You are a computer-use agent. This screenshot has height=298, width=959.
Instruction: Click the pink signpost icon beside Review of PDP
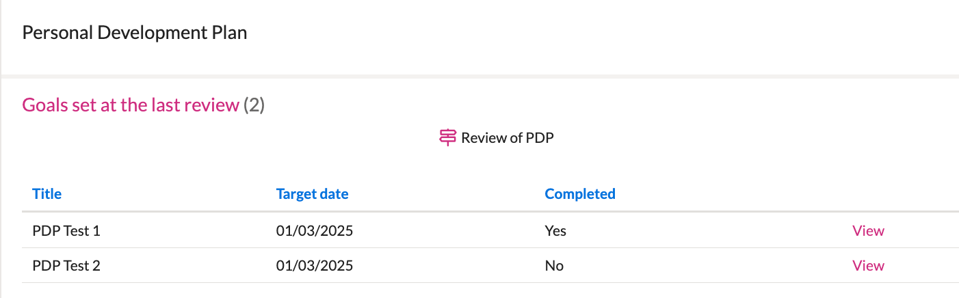(x=447, y=137)
